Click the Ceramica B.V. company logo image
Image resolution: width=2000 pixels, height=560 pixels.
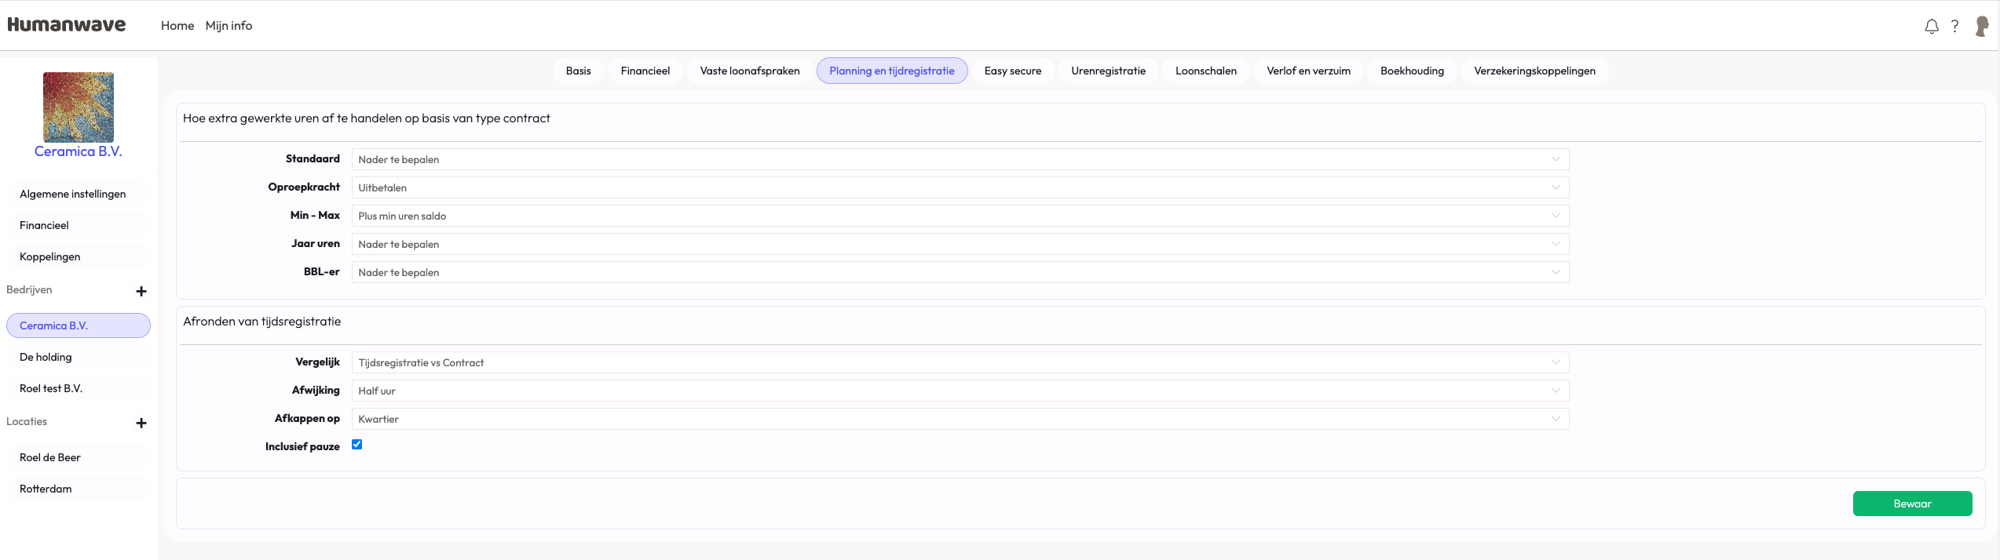(x=79, y=107)
